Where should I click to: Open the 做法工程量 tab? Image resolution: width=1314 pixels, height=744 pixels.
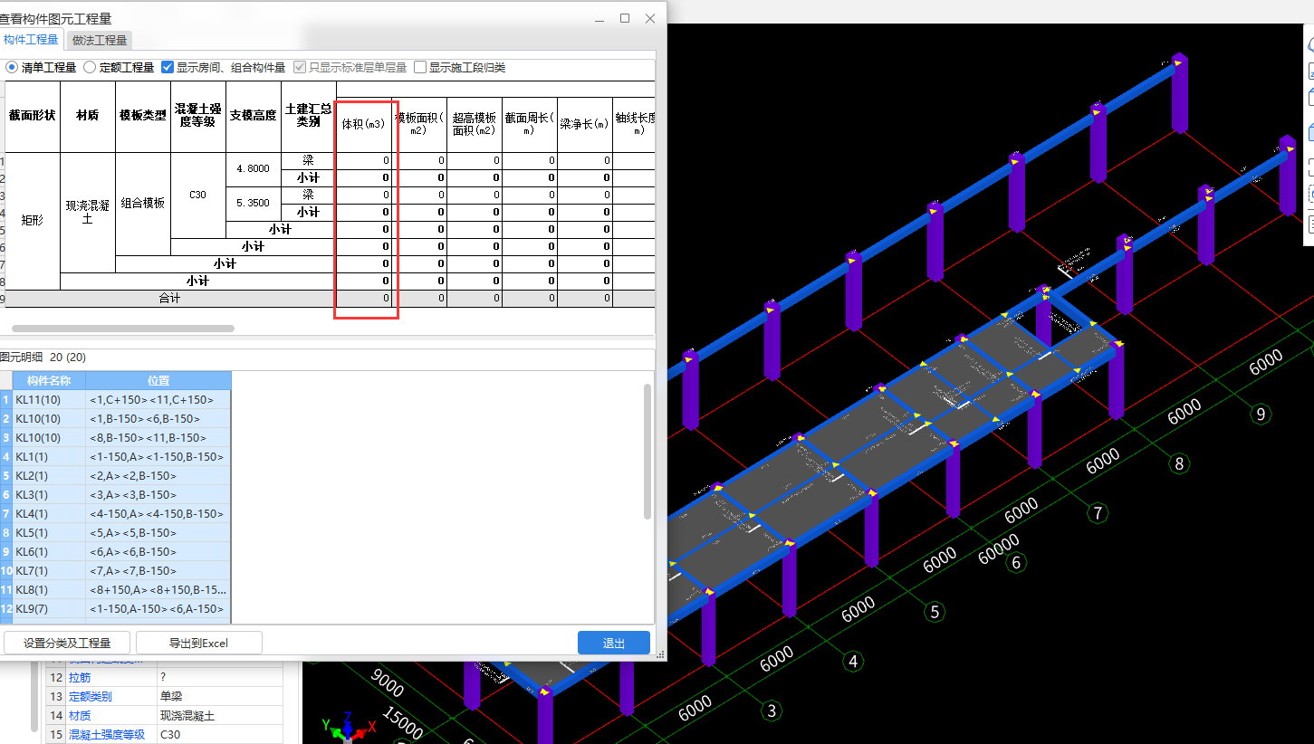[x=100, y=40]
